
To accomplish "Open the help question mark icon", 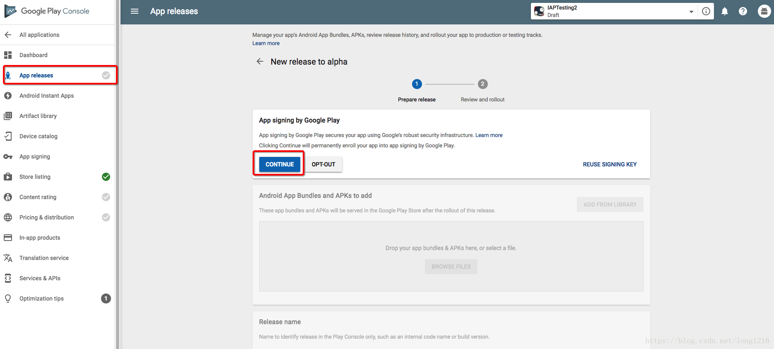I will pos(743,11).
